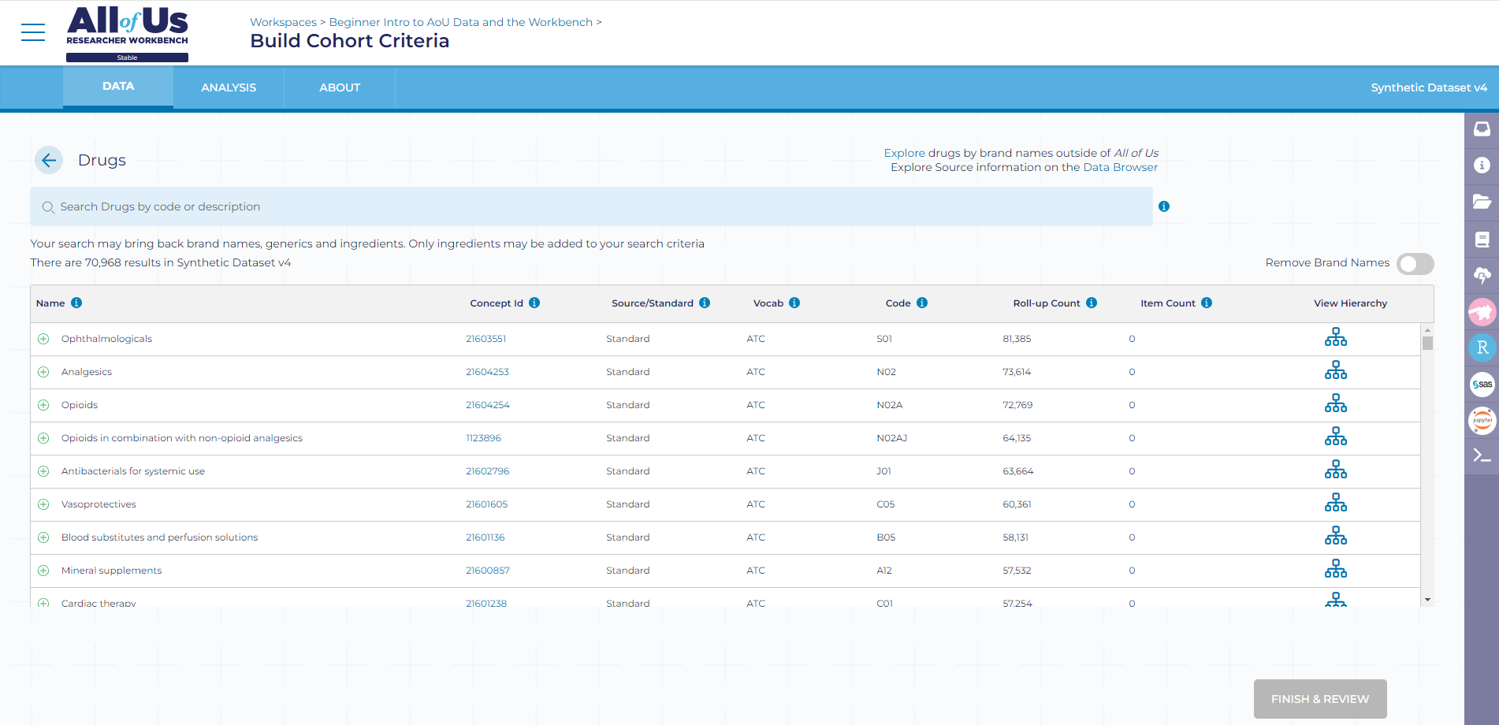Launch the pink Cromwell pig app icon
Image resolution: width=1499 pixels, height=725 pixels.
click(x=1482, y=312)
